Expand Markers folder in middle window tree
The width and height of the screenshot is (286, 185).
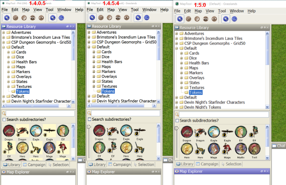[x=94, y=72]
